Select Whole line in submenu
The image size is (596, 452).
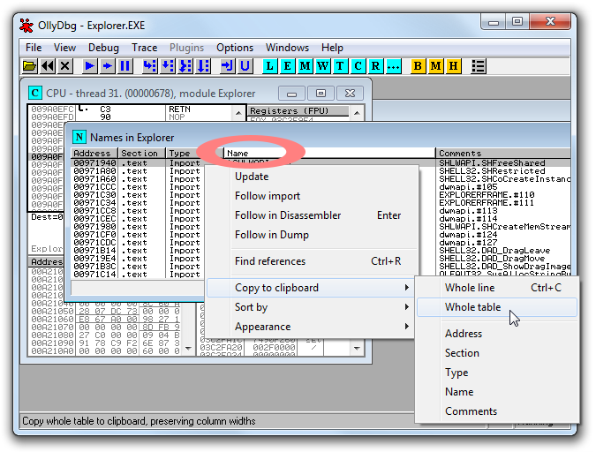497,288
